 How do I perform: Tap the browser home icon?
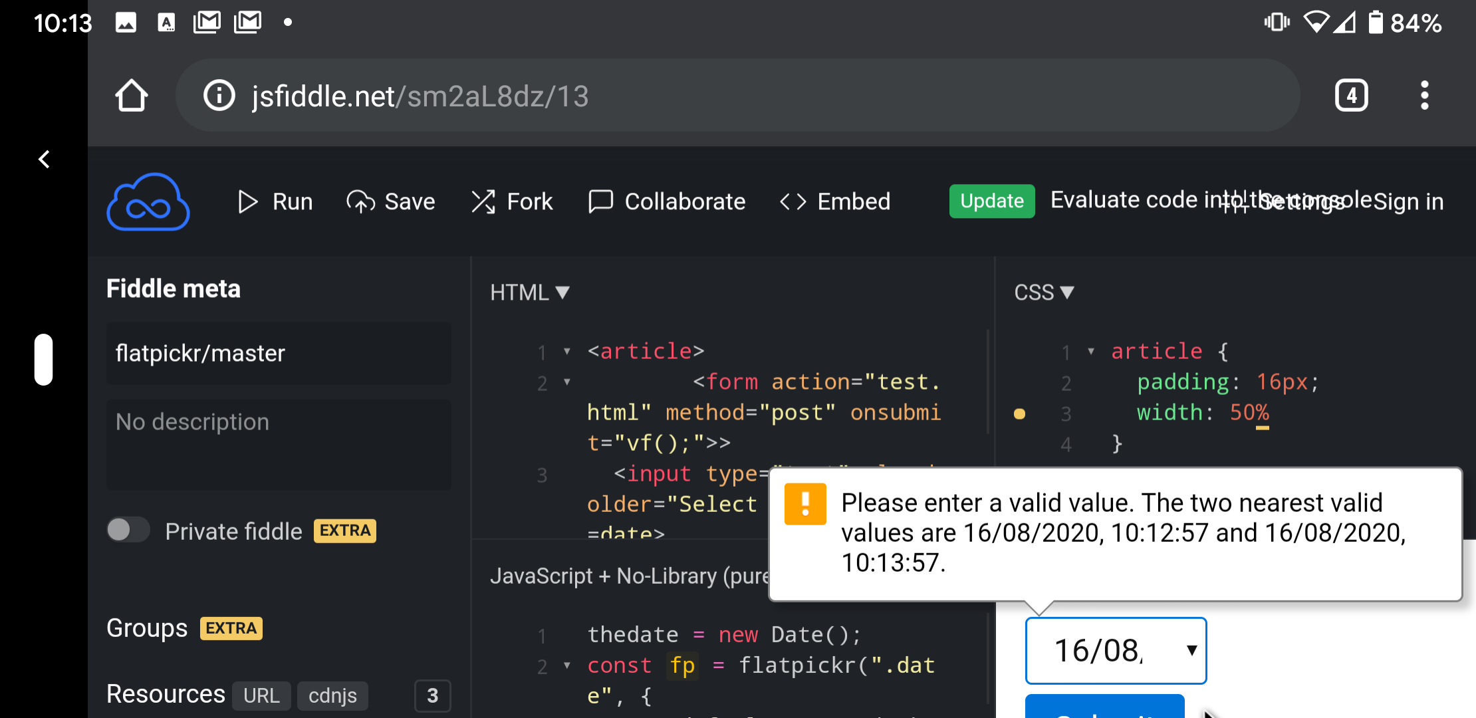131,96
